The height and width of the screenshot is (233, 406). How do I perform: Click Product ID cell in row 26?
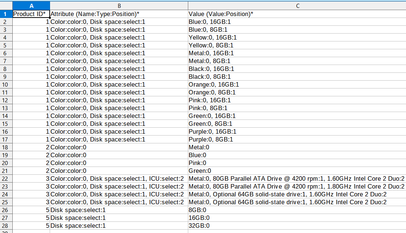tap(31, 210)
